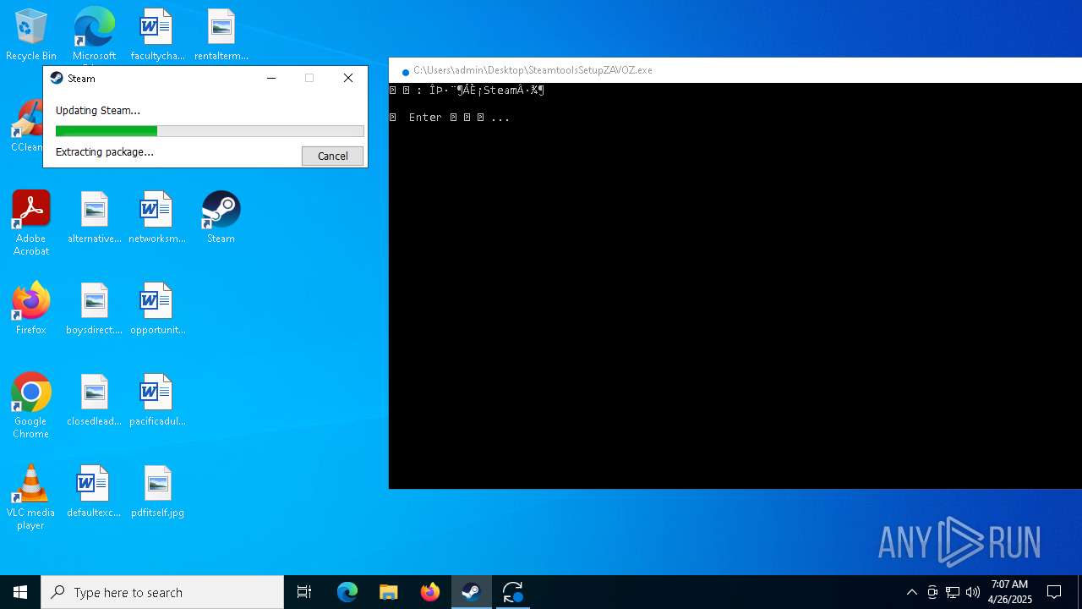Open the Windows Start menu

(20, 592)
